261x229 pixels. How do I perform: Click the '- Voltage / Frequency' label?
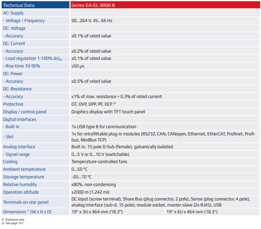[x=24, y=20]
